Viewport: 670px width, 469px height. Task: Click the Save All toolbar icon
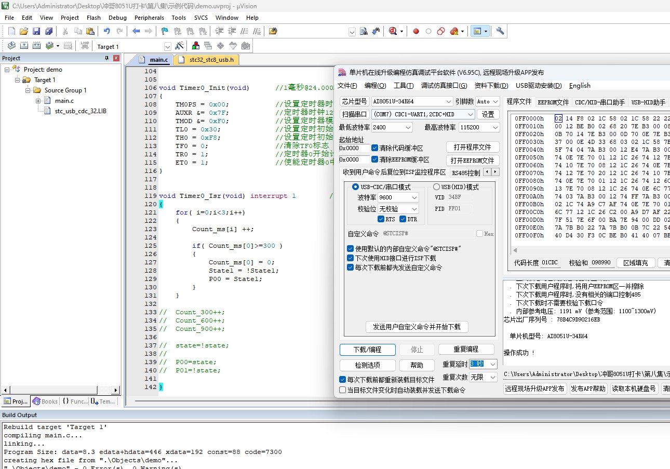(x=47, y=31)
